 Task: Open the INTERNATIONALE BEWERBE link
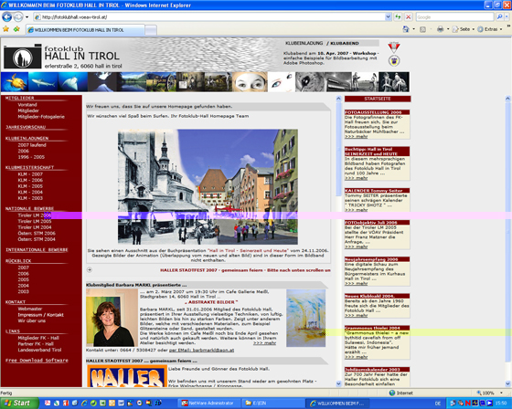37,250
